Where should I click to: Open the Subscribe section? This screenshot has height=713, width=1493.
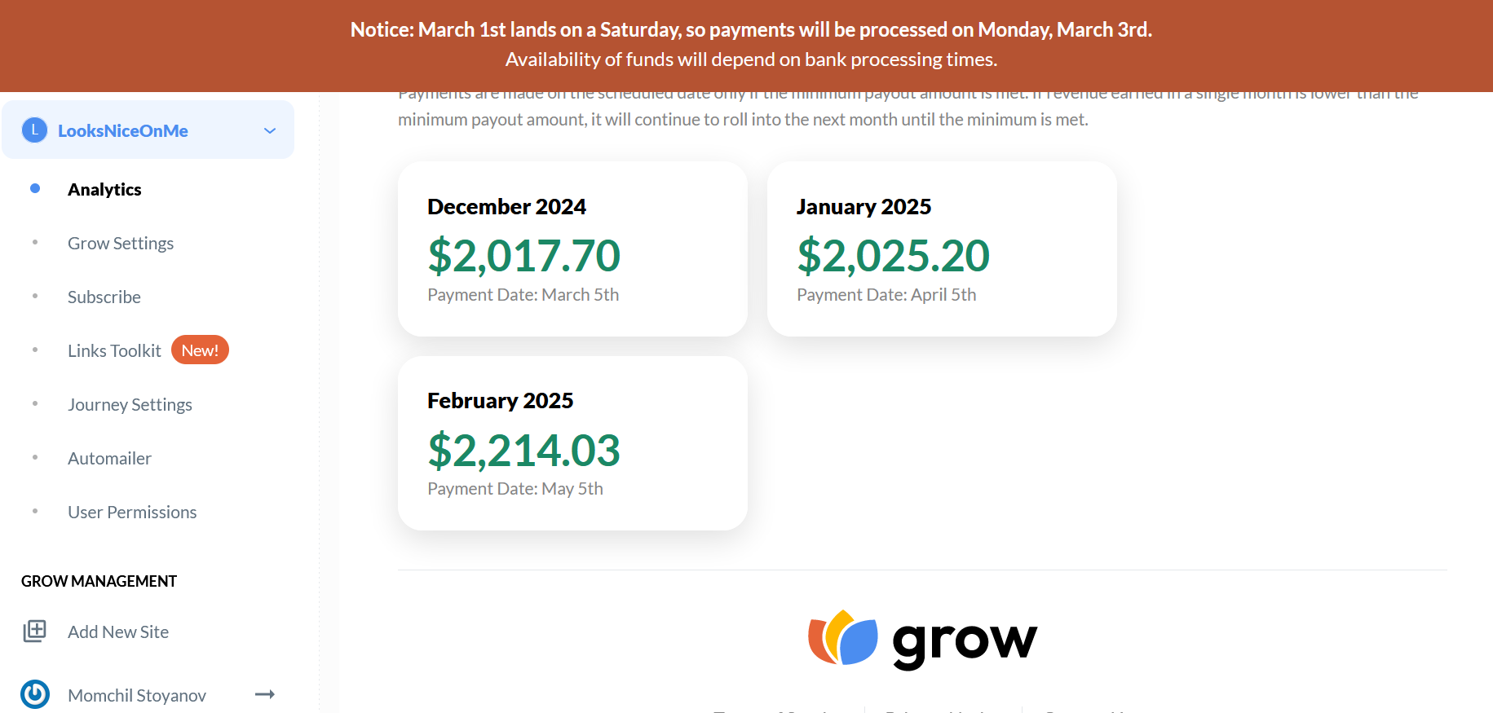[104, 297]
